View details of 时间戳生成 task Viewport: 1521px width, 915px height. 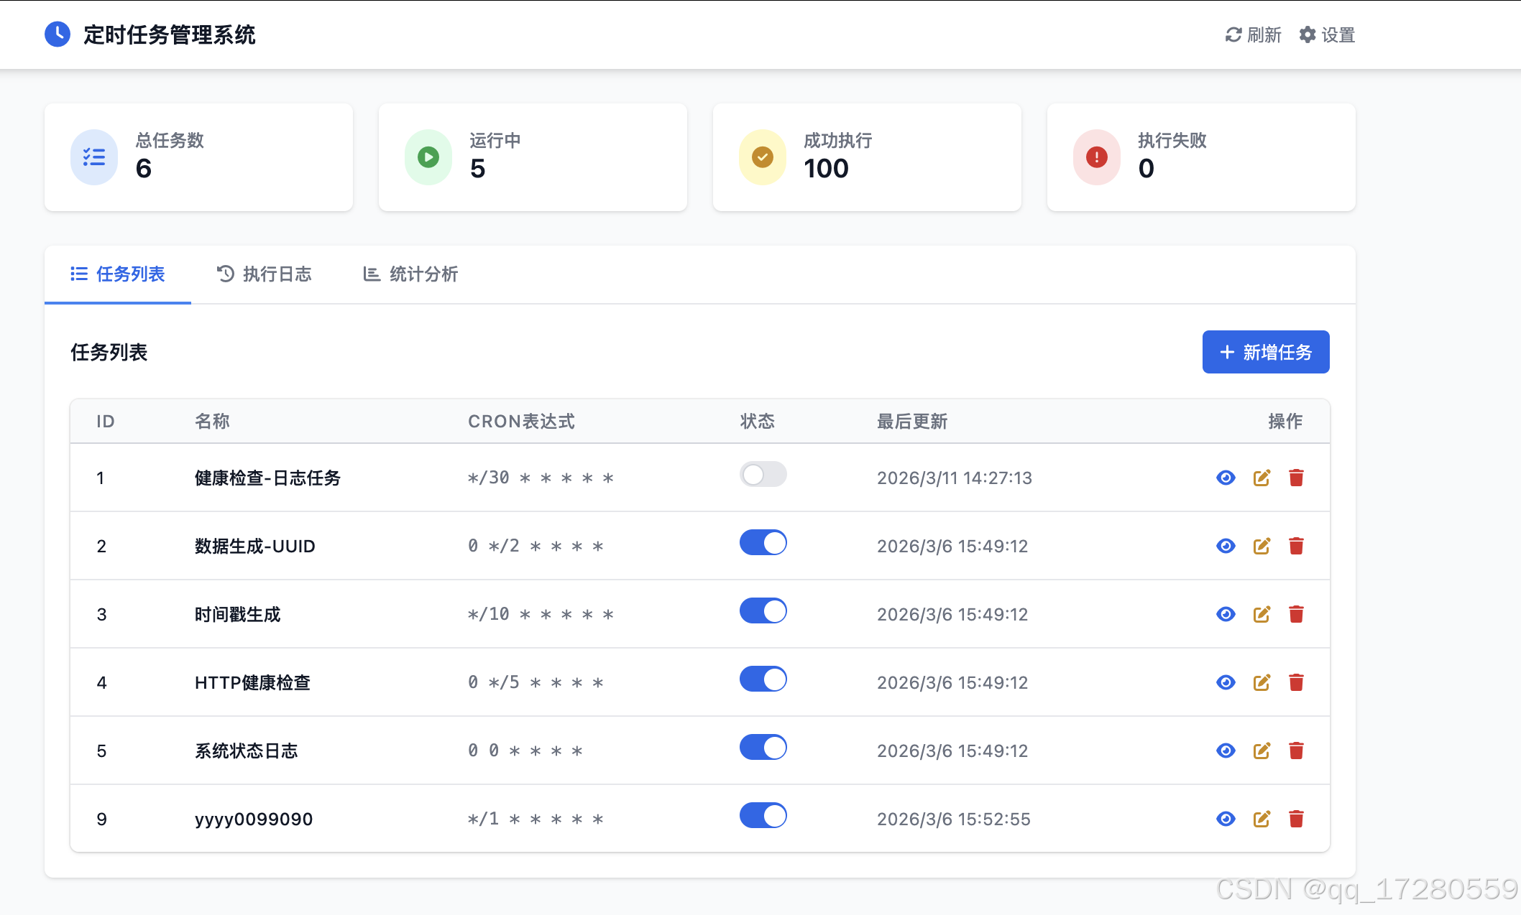pyautogui.click(x=1226, y=614)
